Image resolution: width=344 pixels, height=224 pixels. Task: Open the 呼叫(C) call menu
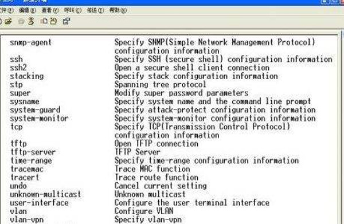click(73, 10)
